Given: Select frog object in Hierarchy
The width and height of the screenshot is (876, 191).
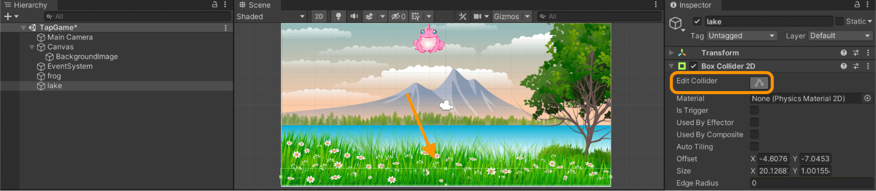Looking at the screenshot, I should pos(54,76).
